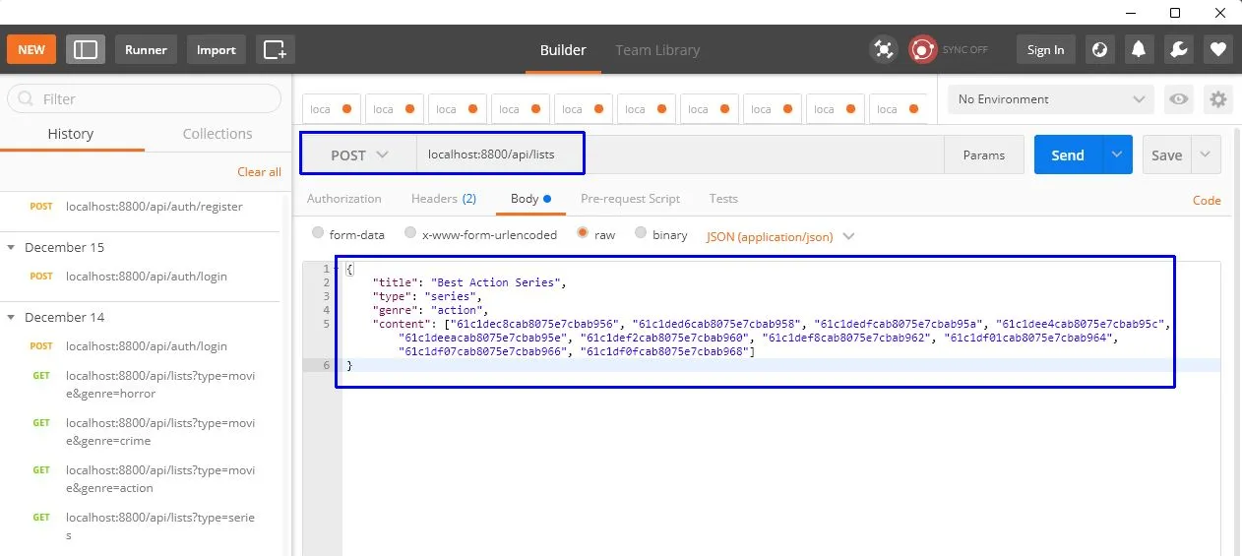Open the Send options dropdown arrow
This screenshot has width=1242, height=556.
pyautogui.click(x=1117, y=155)
